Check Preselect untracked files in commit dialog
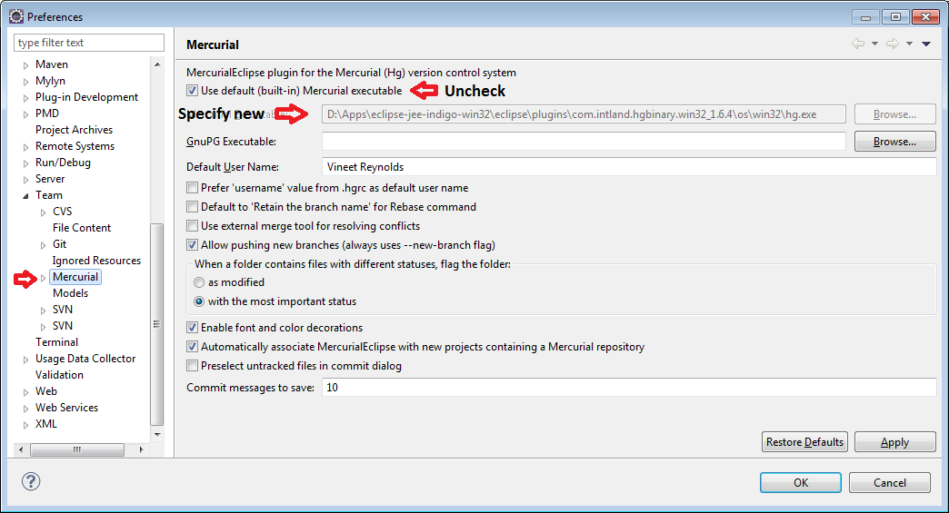Image resolution: width=949 pixels, height=513 pixels. [x=192, y=366]
